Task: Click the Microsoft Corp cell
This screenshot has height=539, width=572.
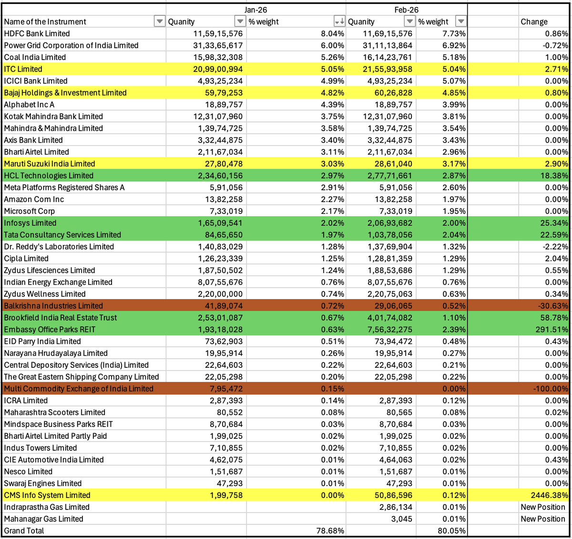Action: [x=84, y=211]
